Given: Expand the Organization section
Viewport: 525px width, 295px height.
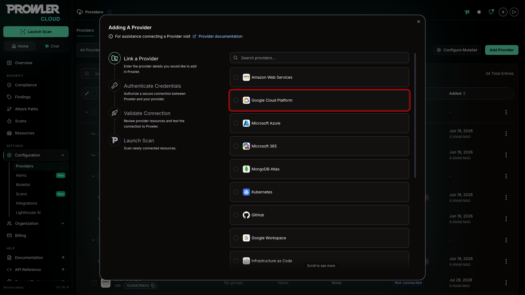Looking at the screenshot, I should pos(36,223).
